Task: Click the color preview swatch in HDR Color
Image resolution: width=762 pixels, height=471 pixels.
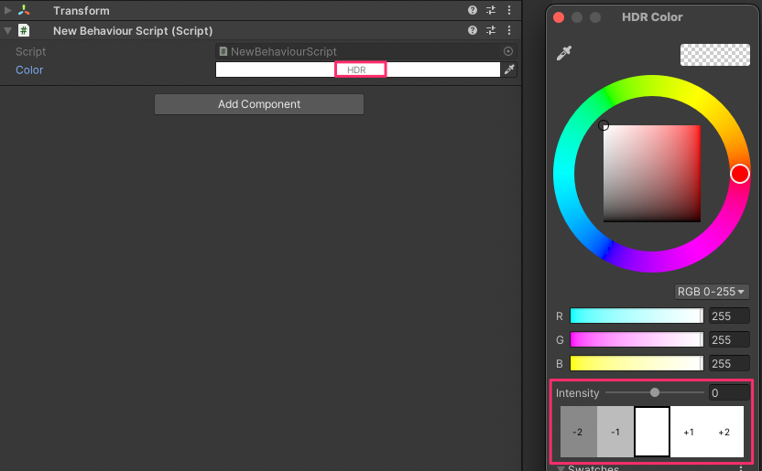Action: [715, 55]
